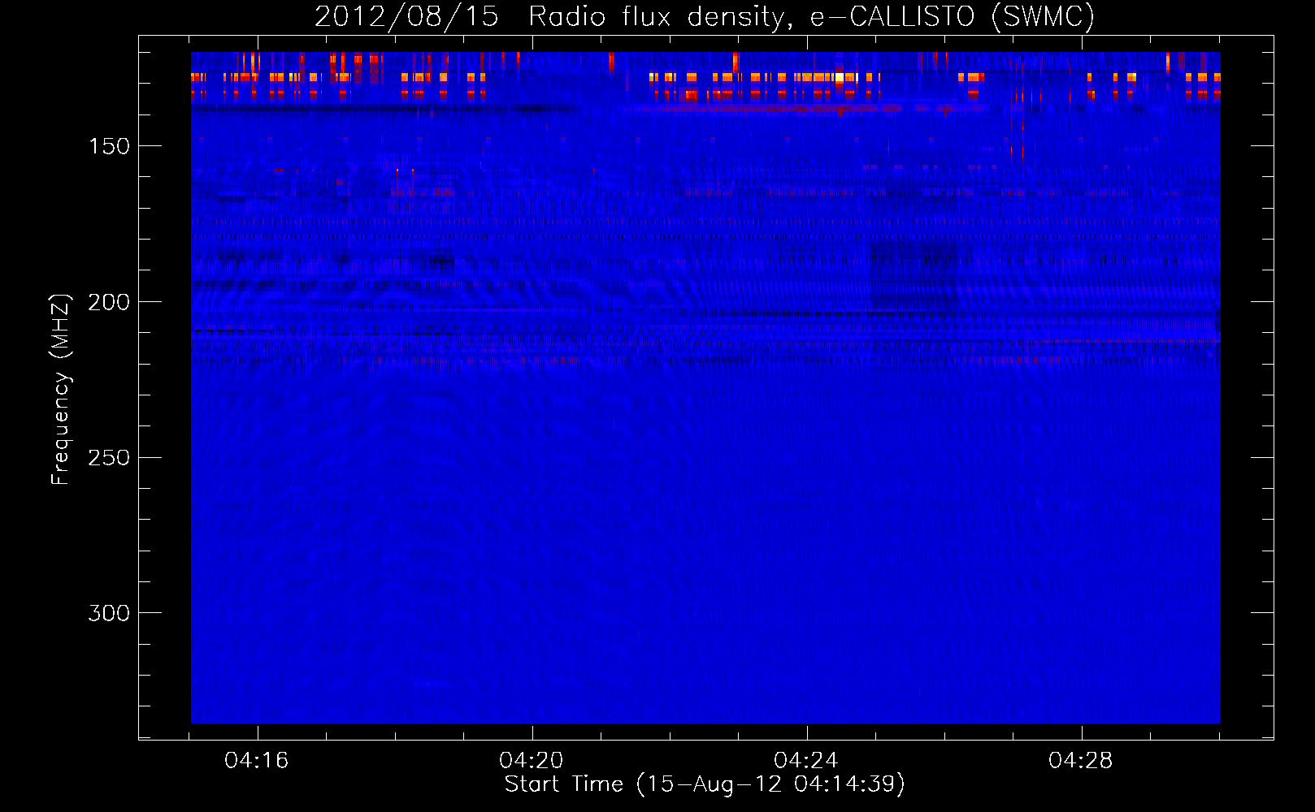Click the plot title "2012/08/15 Radio flux density, e-CALLISTO (SWMC)"
The height and width of the screenshot is (812, 1315).
tap(705, 17)
